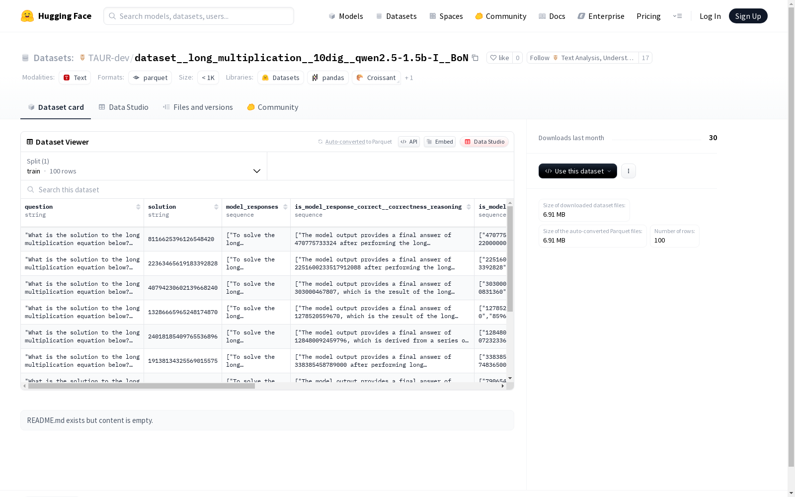Screen dimensions: 795x497
Task: Click the table scroll down arrow
Action: pos(510,379)
